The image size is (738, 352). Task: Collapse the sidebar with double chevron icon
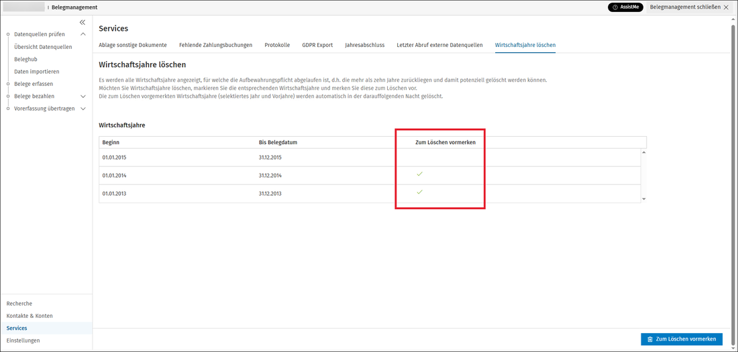pos(83,22)
